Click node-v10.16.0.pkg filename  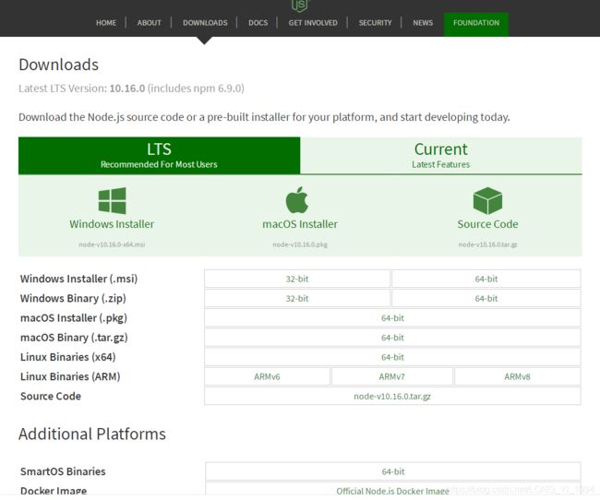tap(300, 244)
